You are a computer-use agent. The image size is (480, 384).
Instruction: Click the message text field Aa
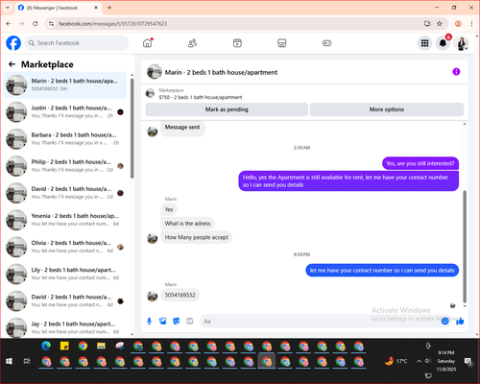320,321
